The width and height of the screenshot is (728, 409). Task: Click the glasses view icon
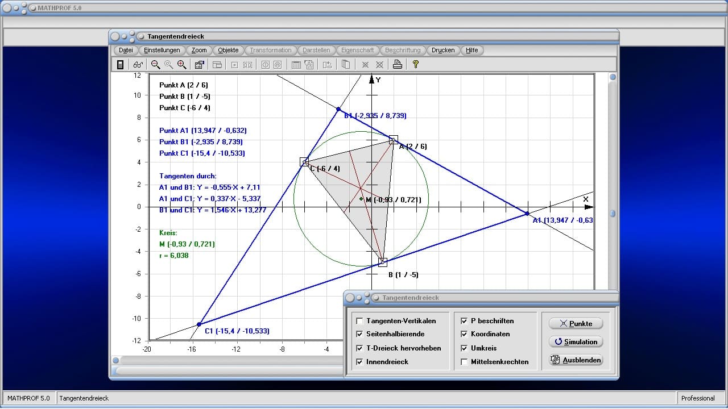[x=139, y=65]
